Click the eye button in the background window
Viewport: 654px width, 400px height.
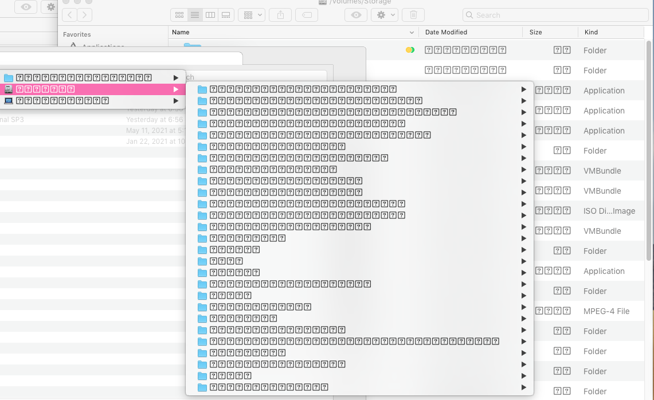tap(26, 7)
